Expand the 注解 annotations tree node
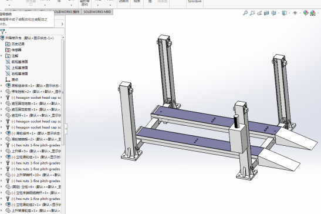This screenshot has height=214, width=321. point(1,56)
